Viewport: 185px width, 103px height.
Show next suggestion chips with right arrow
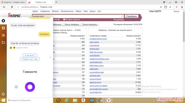click(x=50, y=57)
